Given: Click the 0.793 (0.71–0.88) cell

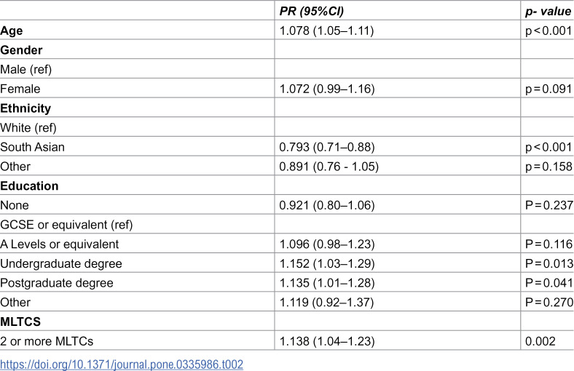Looking at the screenshot, I should (327, 147).
